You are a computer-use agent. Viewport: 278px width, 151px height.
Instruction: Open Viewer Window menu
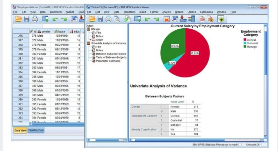coord(222,12)
